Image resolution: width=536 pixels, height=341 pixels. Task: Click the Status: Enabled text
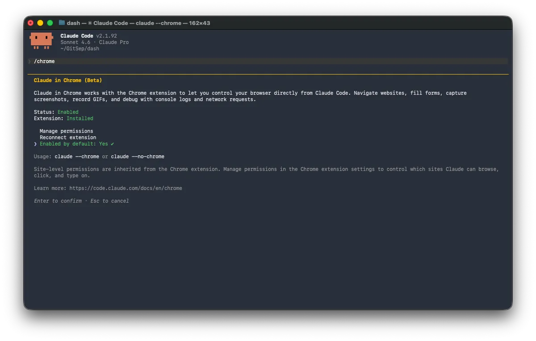click(56, 112)
